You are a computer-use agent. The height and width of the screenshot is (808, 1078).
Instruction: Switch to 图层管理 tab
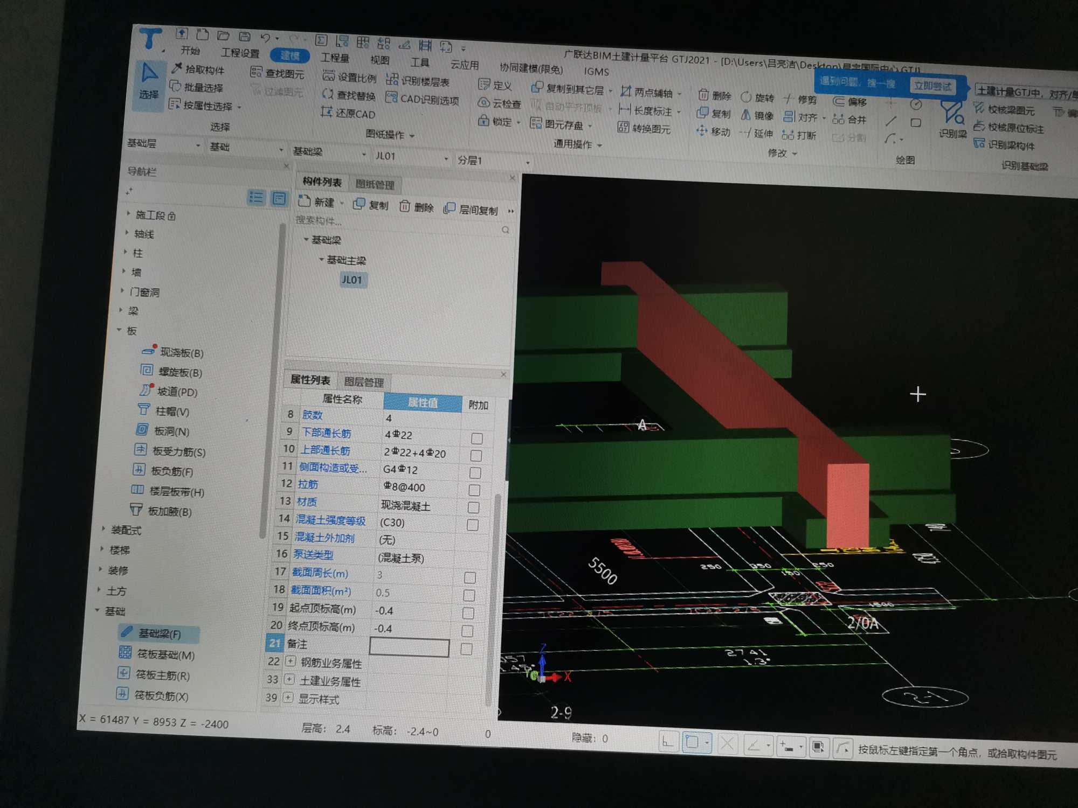tap(364, 382)
